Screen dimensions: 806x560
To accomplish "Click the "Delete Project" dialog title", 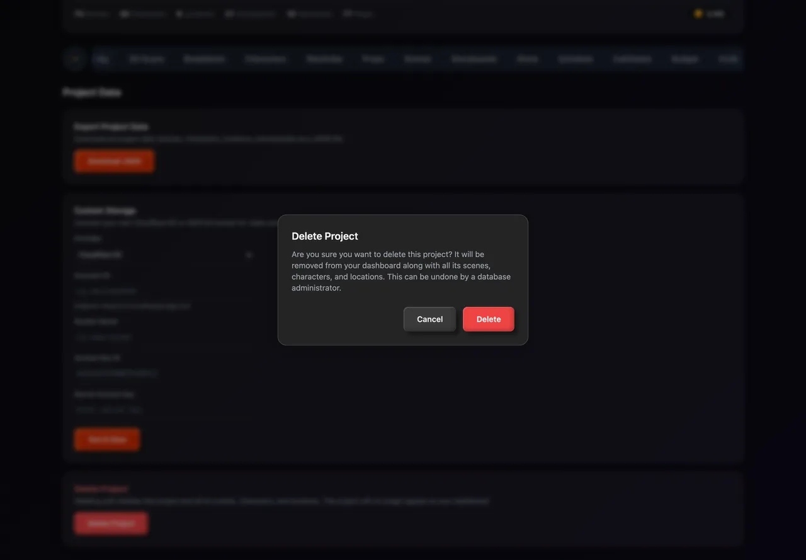I will (x=325, y=236).
